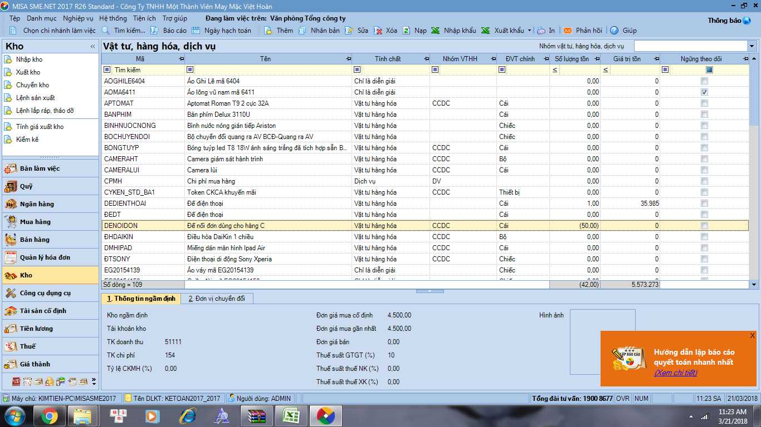Open Kiểm kê in the Kho panel
Image resolution: width=761 pixels, height=427 pixels.
click(x=27, y=140)
